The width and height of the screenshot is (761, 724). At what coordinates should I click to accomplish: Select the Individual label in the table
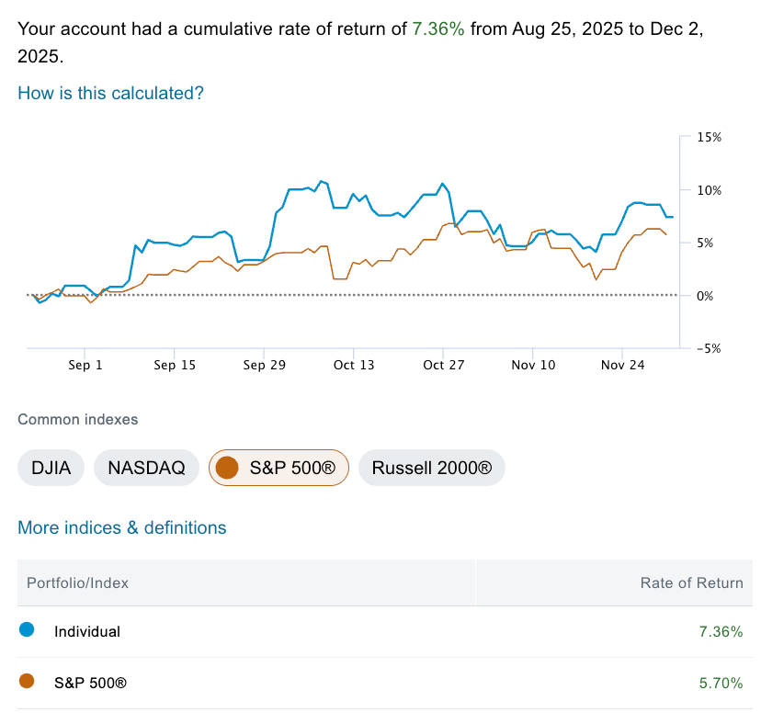point(87,631)
